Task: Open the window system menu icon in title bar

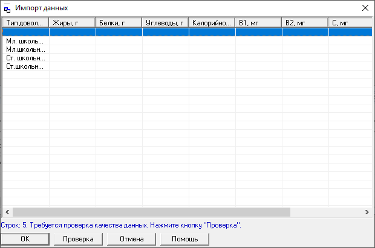Action: point(7,8)
